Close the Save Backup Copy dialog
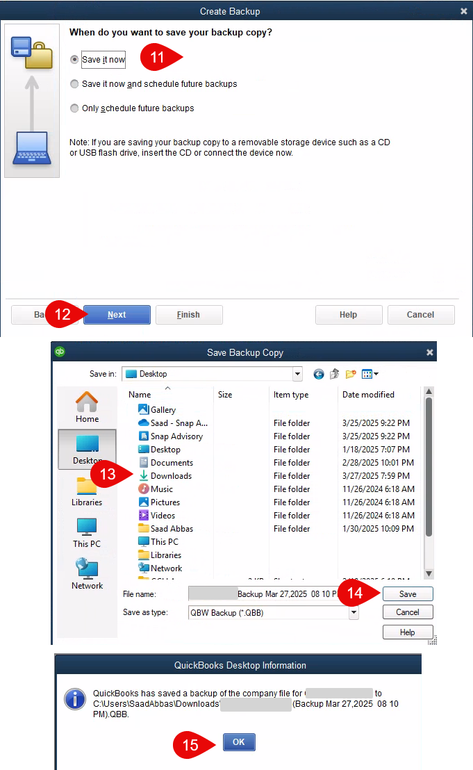 (430, 352)
